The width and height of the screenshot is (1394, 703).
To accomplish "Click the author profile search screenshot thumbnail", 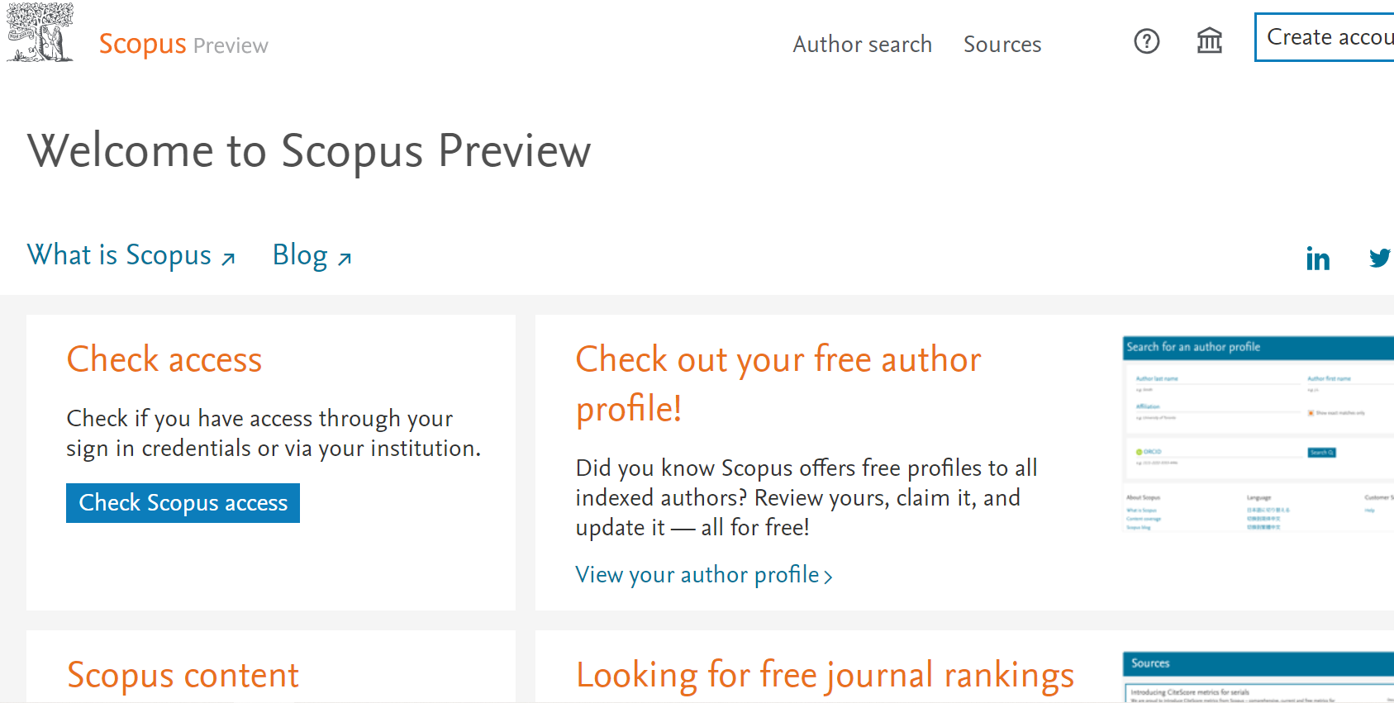I will tap(1258, 434).
